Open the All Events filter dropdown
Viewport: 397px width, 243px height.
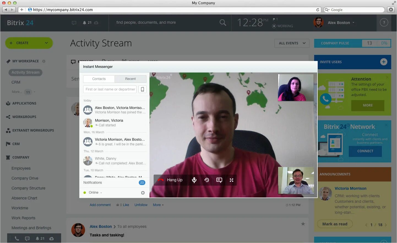(x=292, y=43)
